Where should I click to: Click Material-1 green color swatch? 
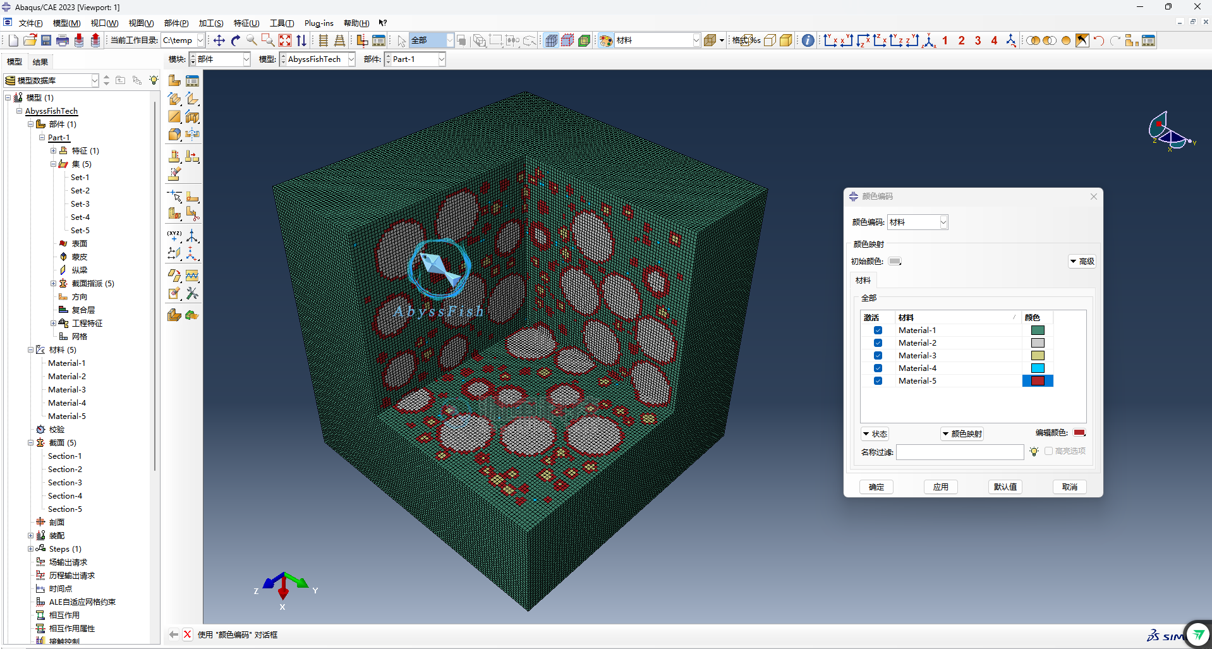tap(1038, 331)
